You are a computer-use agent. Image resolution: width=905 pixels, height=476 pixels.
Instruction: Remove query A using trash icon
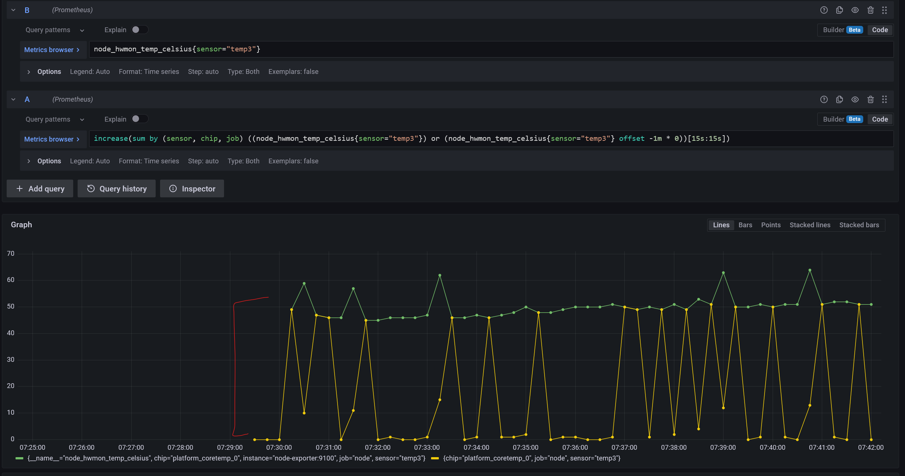tap(870, 99)
